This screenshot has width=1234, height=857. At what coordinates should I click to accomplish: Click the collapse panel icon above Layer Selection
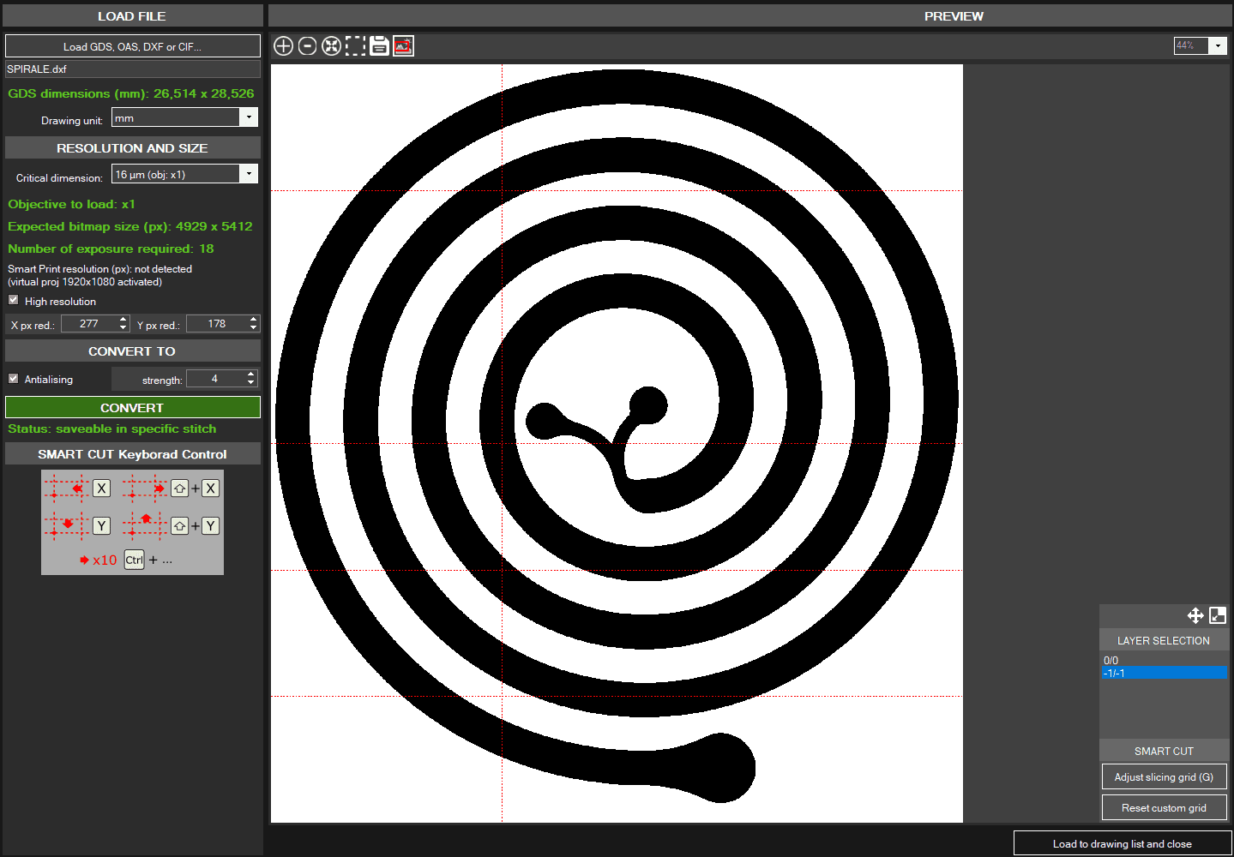[x=1218, y=615]
